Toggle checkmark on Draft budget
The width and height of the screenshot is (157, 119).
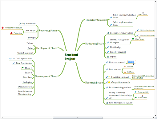click(108, 47)
